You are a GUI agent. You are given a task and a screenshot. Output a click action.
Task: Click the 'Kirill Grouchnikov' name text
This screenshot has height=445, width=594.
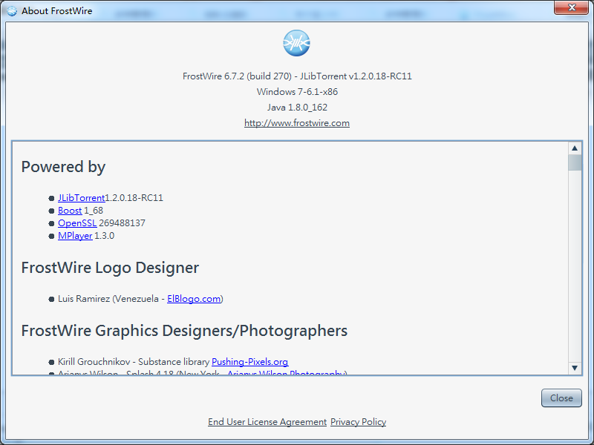coord(94,362)
